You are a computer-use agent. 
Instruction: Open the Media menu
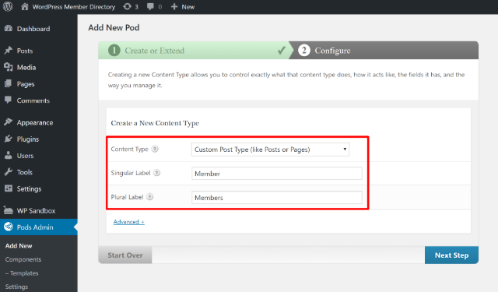click(x=26, y=67)
